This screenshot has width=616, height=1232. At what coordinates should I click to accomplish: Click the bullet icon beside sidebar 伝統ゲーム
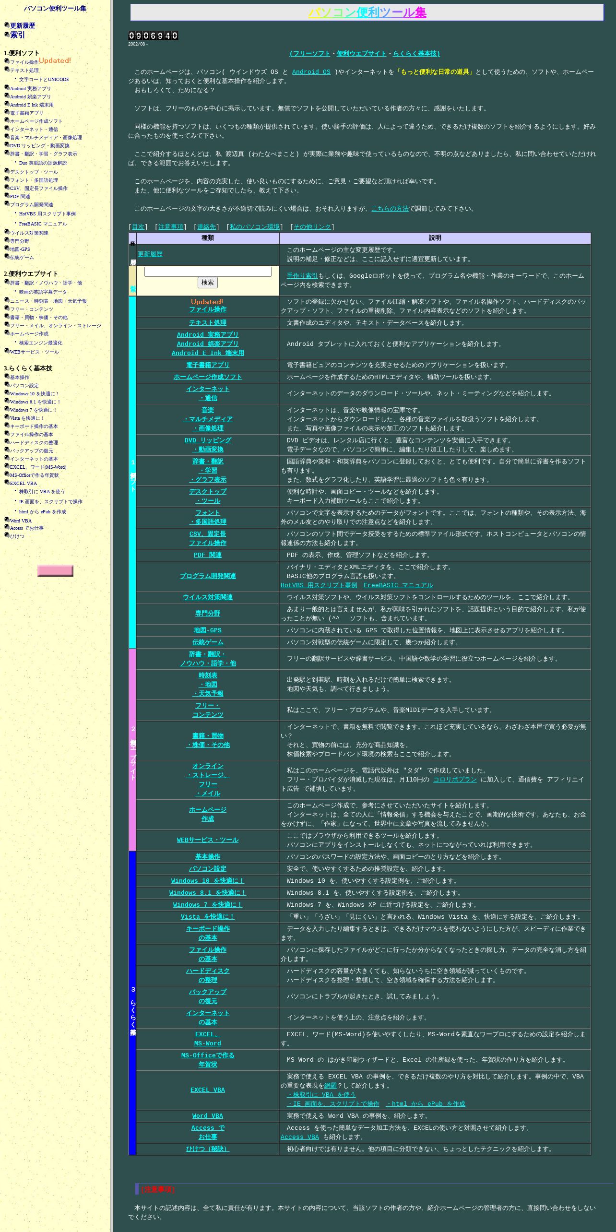[7, 256]
